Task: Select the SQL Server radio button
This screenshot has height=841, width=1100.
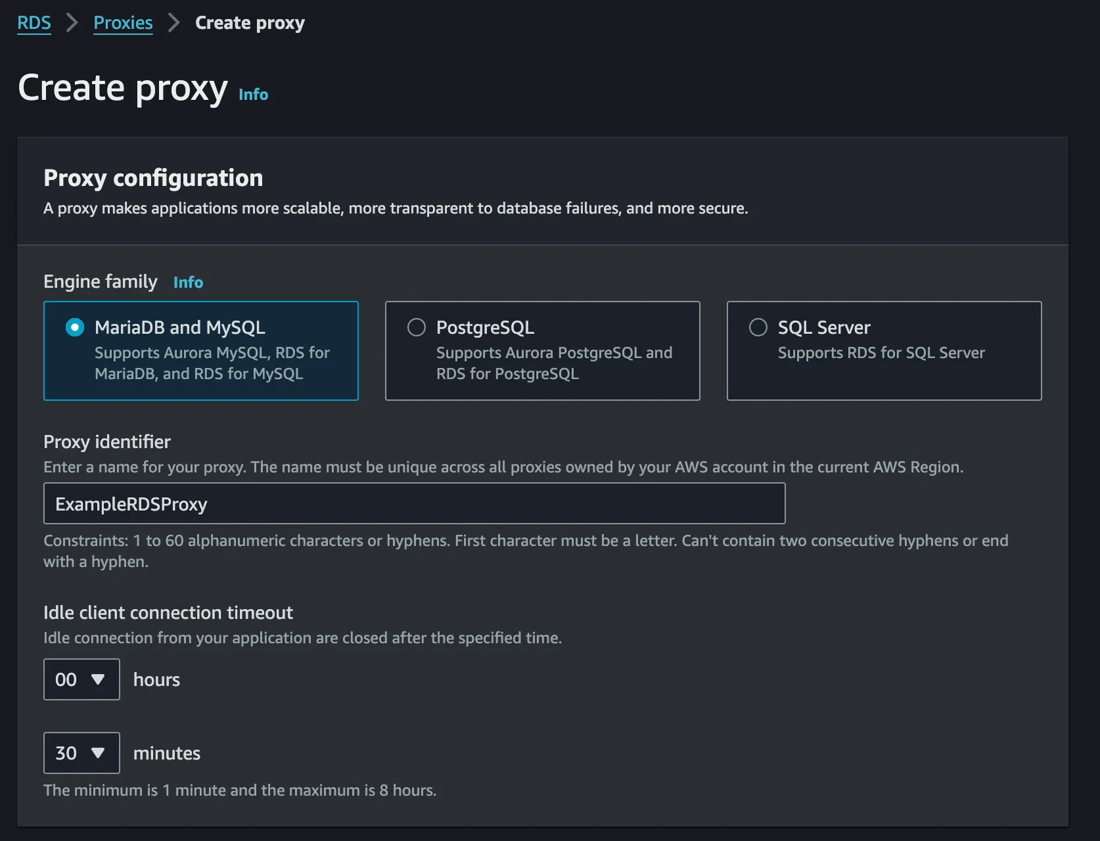Action: [758, 327]
